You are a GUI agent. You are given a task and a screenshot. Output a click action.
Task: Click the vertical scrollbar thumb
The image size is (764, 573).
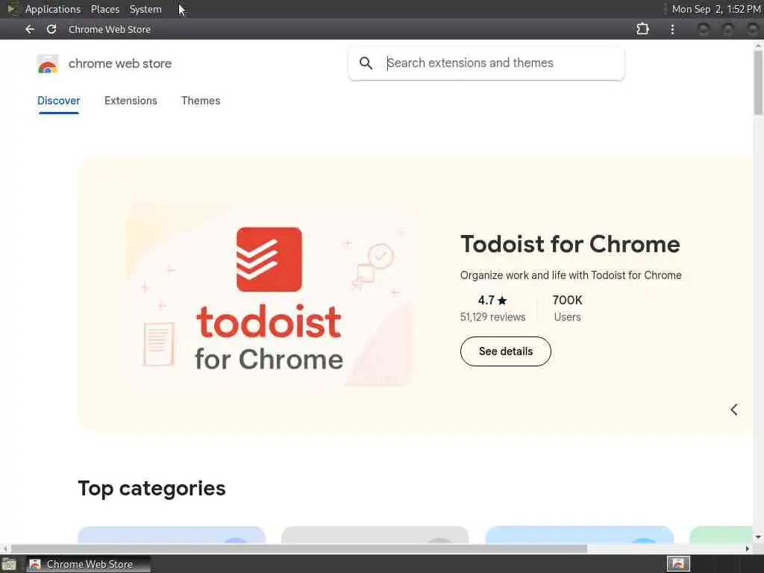click(x=758, y=81)
